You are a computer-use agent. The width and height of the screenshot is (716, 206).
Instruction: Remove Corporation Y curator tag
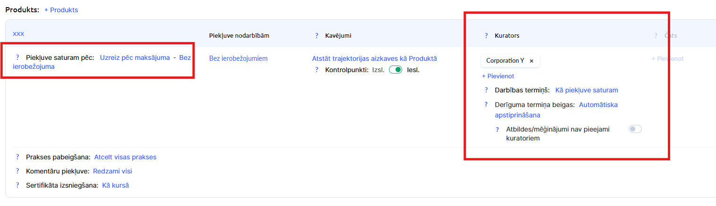(531, 61)
